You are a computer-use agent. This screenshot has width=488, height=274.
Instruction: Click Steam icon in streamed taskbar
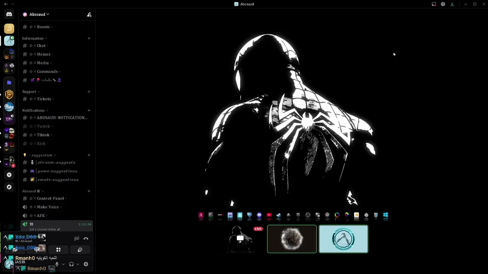click(x=279, y=215)
